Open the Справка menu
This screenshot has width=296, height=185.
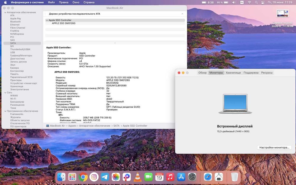click(89, 2)
